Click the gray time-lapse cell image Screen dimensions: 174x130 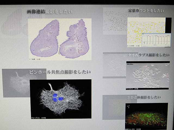148,76
